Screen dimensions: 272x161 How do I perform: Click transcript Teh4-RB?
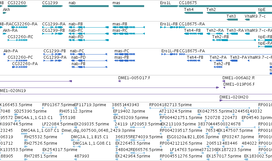[x=192, y=30]
